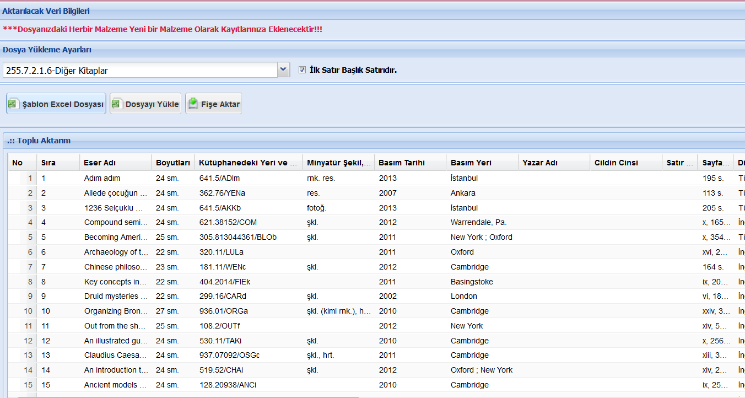Screen dimensions: 745x398
Task: Sort by the Eser Adı column header
Action: (116, 163)
